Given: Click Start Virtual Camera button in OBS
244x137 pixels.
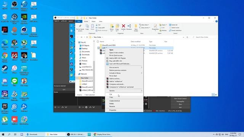Looking at the screenshot, I should coord(180,99).
